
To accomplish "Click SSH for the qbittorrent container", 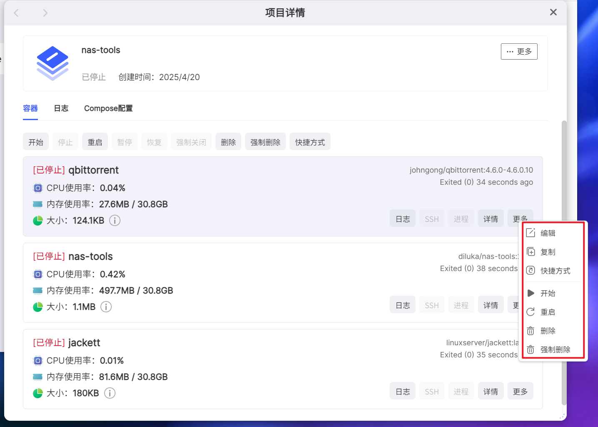I will pos(432,219).
